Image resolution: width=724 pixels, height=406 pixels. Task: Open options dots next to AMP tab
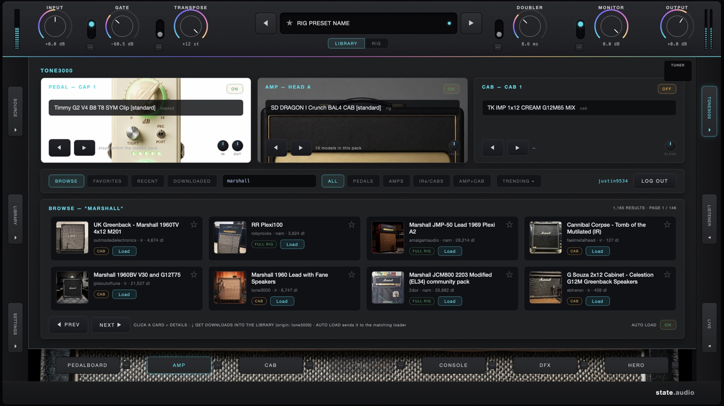pos(218,365)
